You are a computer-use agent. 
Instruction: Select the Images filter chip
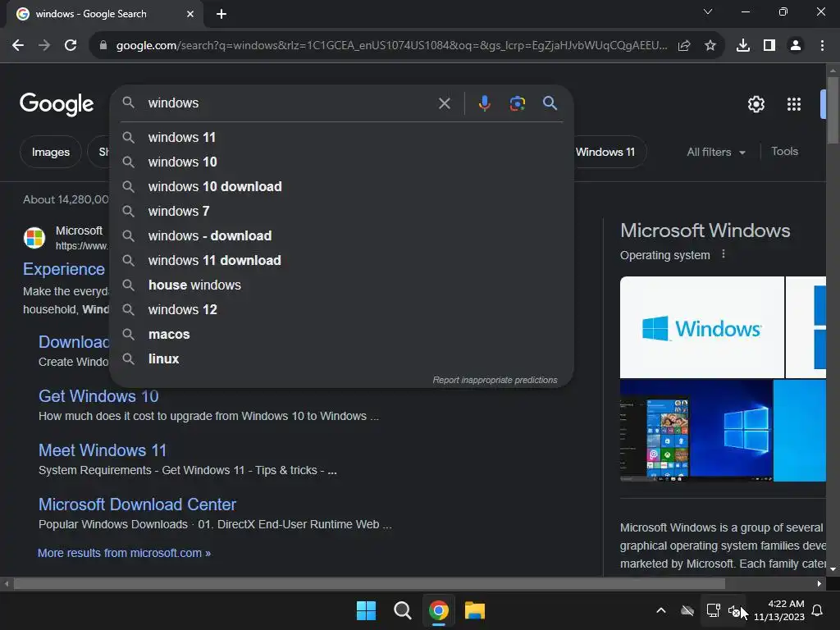(50, 152)
